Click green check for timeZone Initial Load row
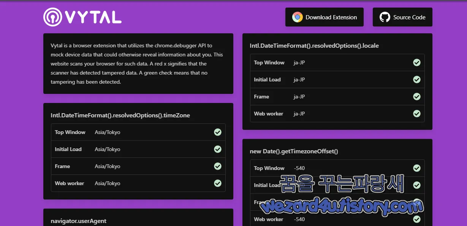Viewport: 467px width, 226px height. click(x=218, y=149)
